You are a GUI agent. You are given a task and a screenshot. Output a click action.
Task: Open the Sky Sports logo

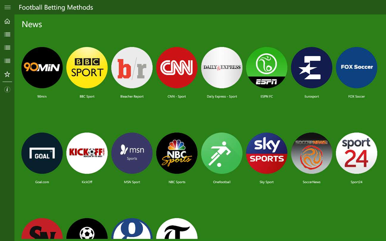[267, 153]
